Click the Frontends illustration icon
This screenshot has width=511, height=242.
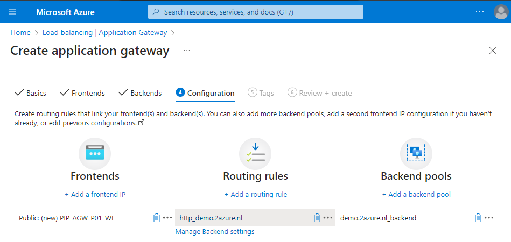(95, 153)
